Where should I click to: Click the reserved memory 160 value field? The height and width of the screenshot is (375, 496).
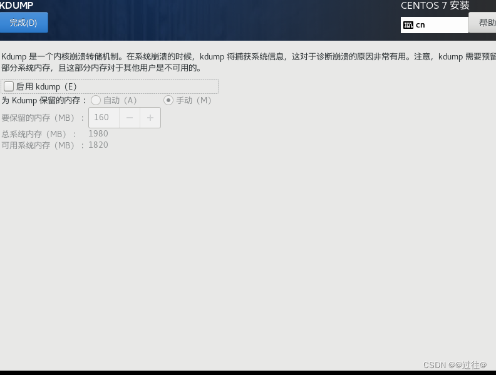click(x=104, y=118)
